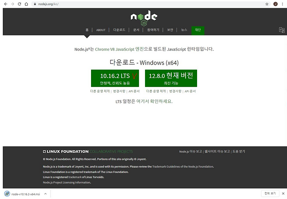Click 다른 운영 체제 under LTS button
The image size is (287, 199).
pyautogui.click(x=100, y=91)
